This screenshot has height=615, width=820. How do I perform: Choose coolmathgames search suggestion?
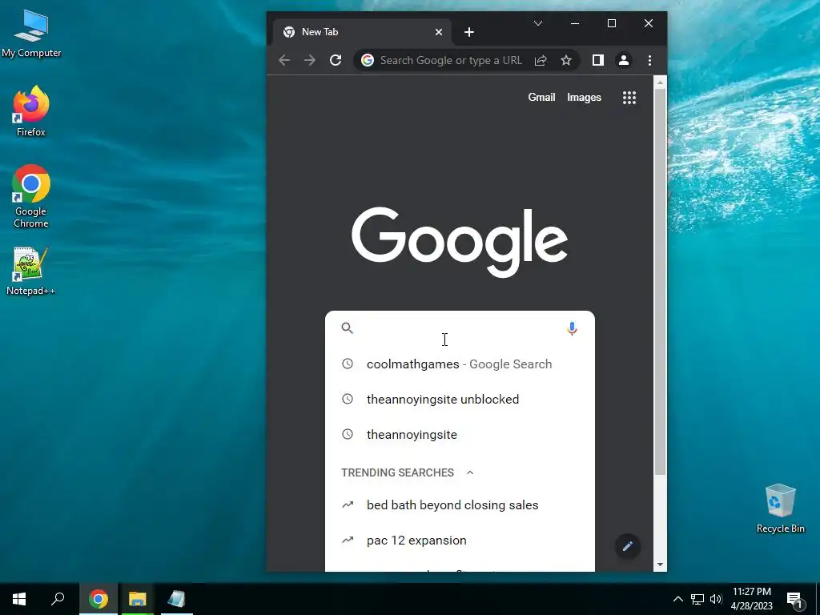tap(460, 364)
